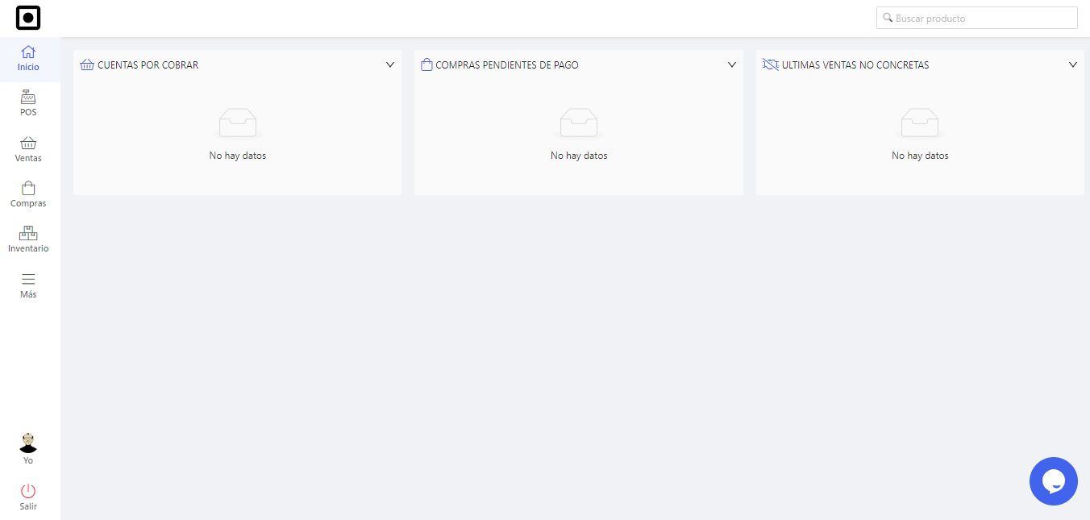Click empty inbox image in Cuentas por Cobrar

click(238, 123)
